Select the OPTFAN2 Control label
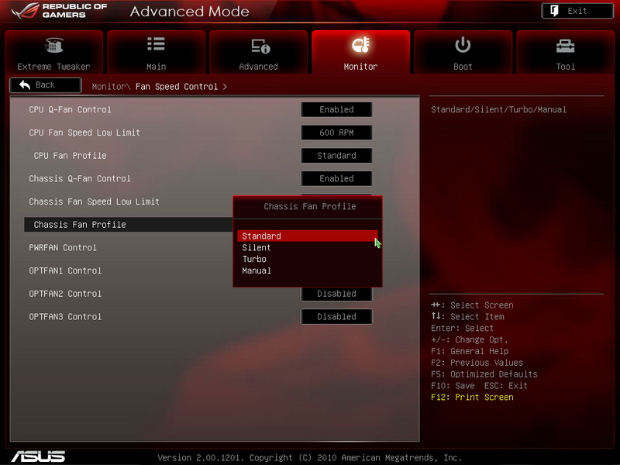 [65, 294]
